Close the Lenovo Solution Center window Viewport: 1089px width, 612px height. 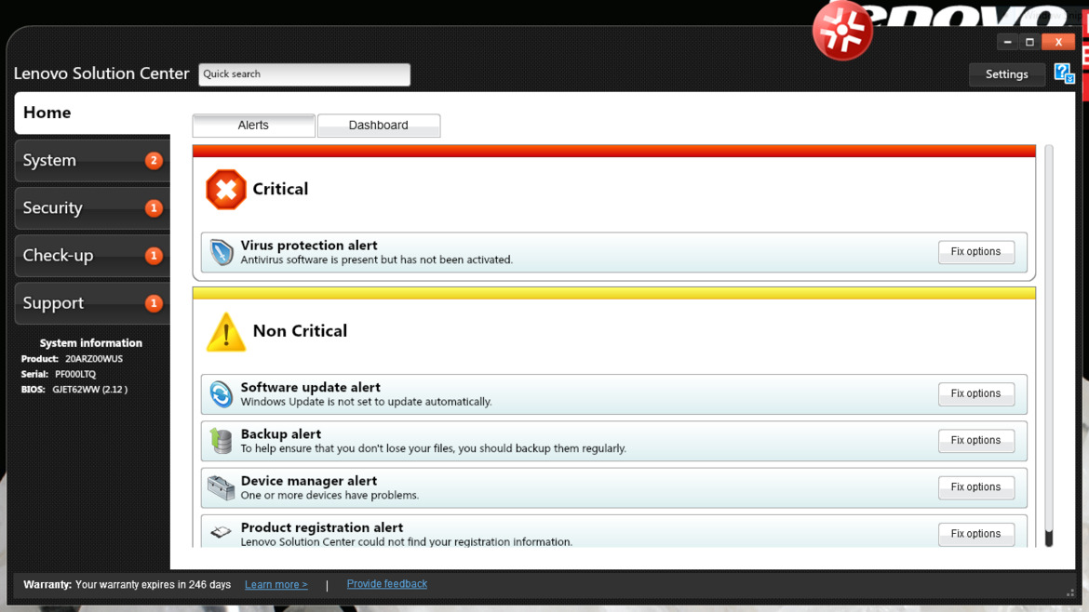(1058, 43)
